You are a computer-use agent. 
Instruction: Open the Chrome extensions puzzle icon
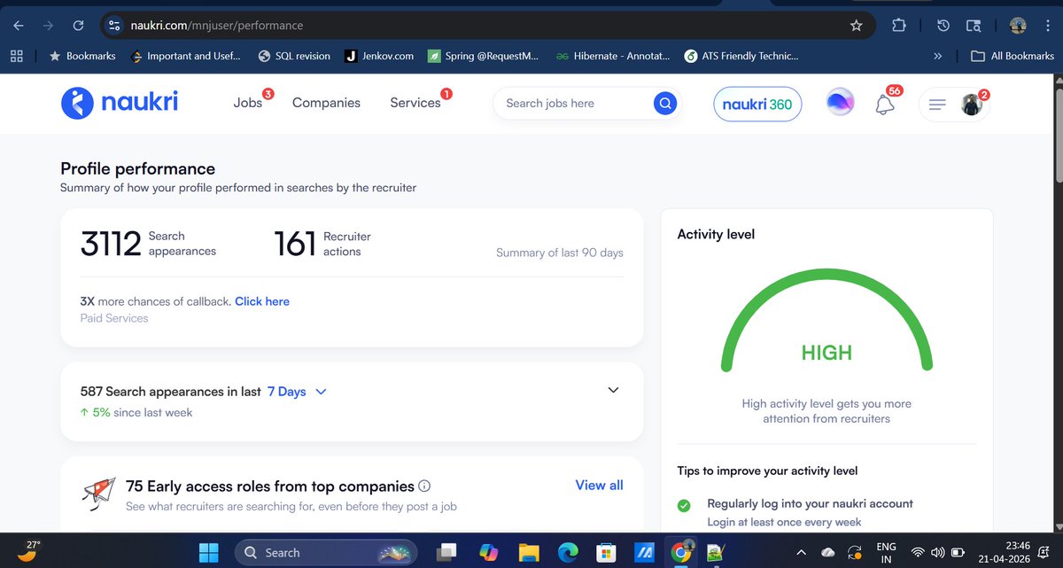[x=898, y=26]
